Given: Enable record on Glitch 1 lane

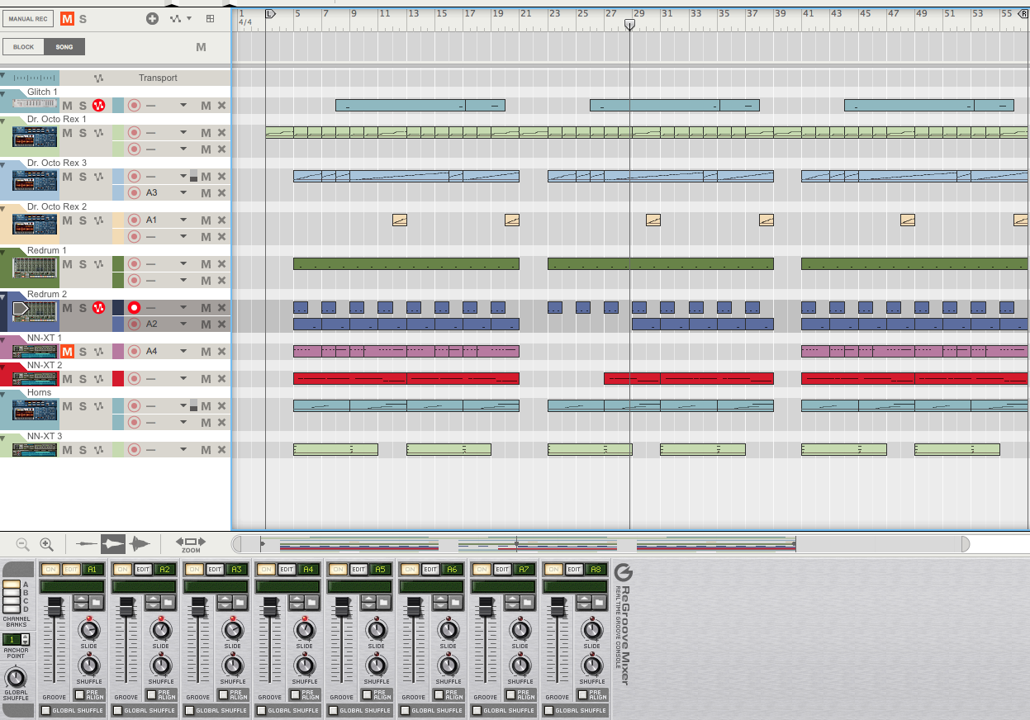Looking at the screenshot, I should pyautogui.click(x=134, y=105).
